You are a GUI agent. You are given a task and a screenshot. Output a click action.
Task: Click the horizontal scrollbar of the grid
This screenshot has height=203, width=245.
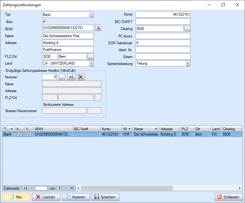[156, 188]
